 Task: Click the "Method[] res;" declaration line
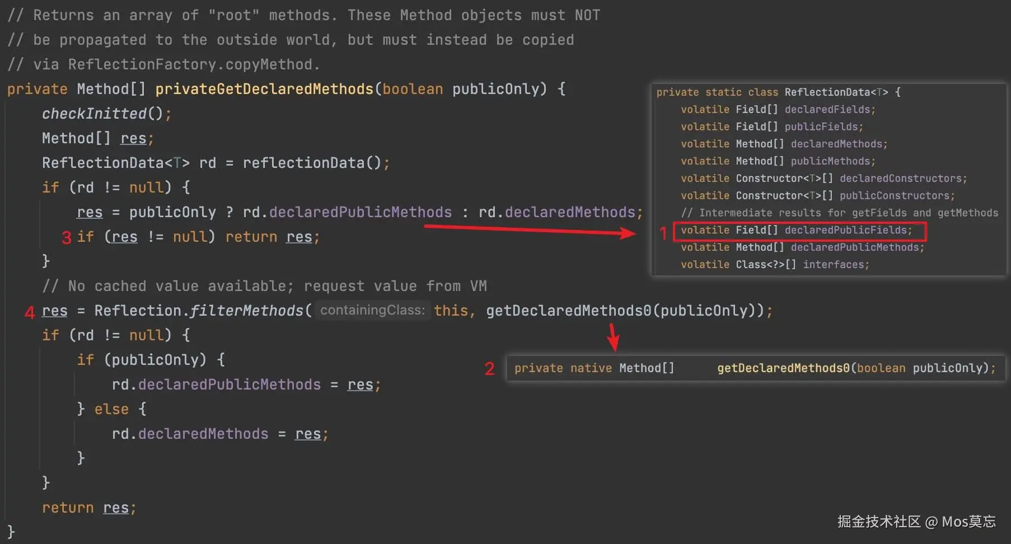(x=98, y=138)
